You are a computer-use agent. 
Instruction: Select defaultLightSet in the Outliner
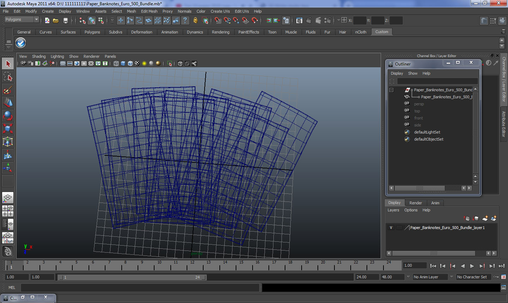pos(427,132)
